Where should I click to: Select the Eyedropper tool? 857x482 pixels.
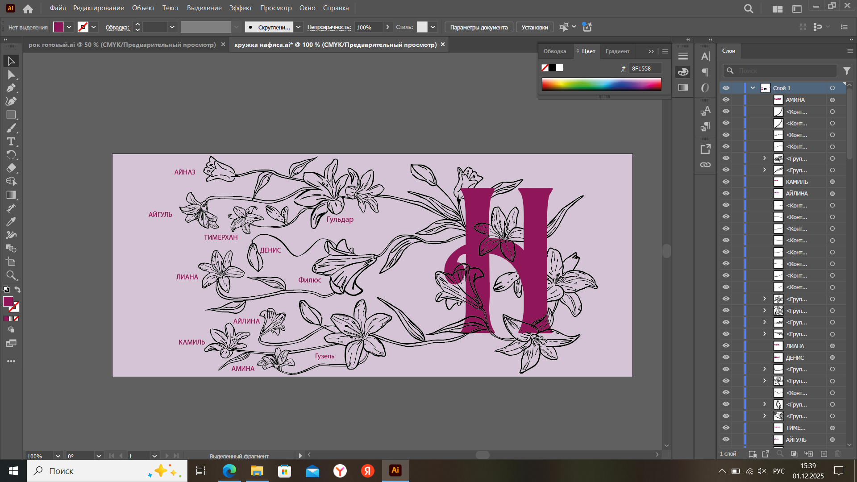(11, 222)
